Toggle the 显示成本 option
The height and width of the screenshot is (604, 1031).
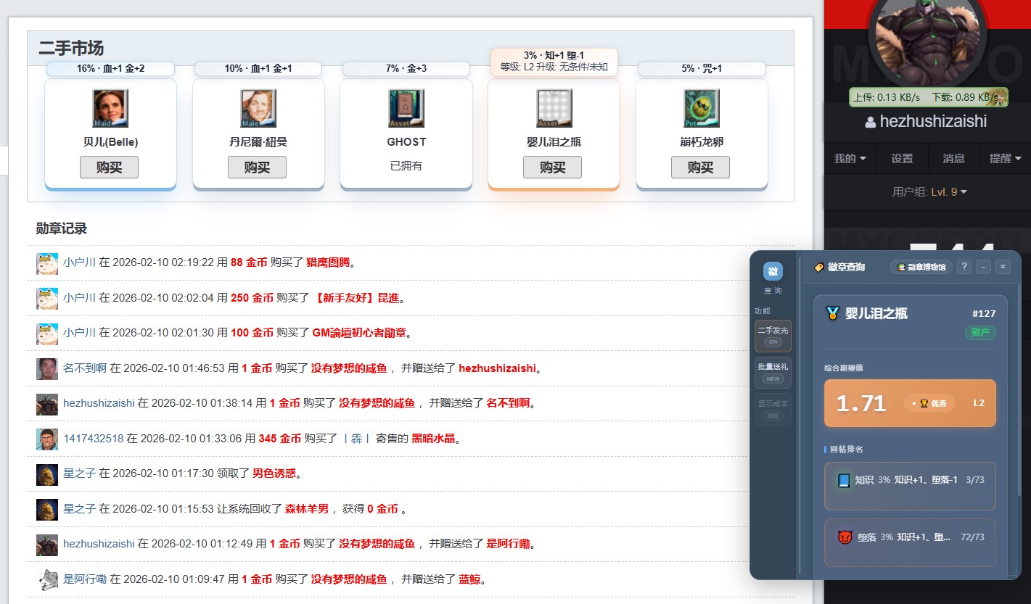[x=773, y=409]
